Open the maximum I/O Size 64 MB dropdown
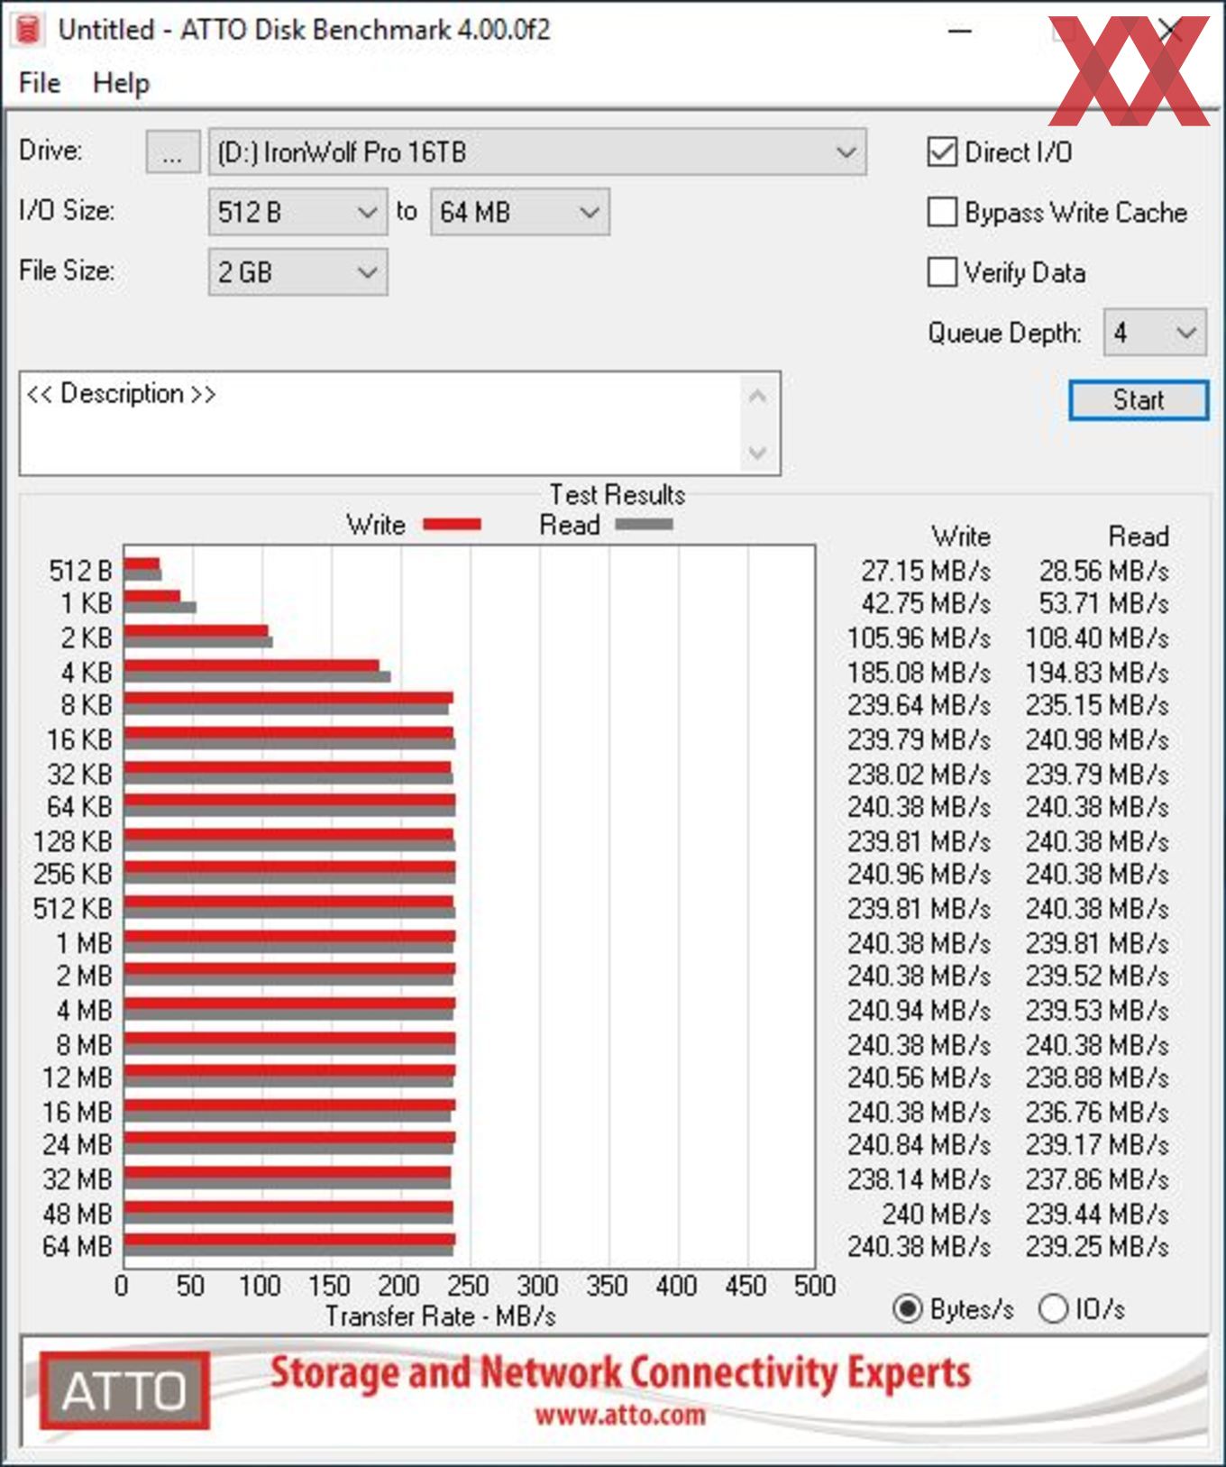 (x=519, y=213)
